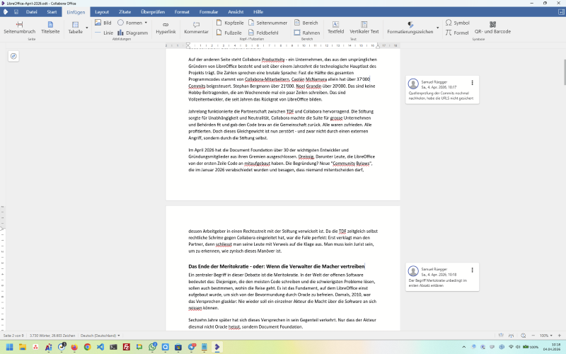Insert a Symbol special character
Viewport: 566px width, 354px height.
click(x=457, y=23)
